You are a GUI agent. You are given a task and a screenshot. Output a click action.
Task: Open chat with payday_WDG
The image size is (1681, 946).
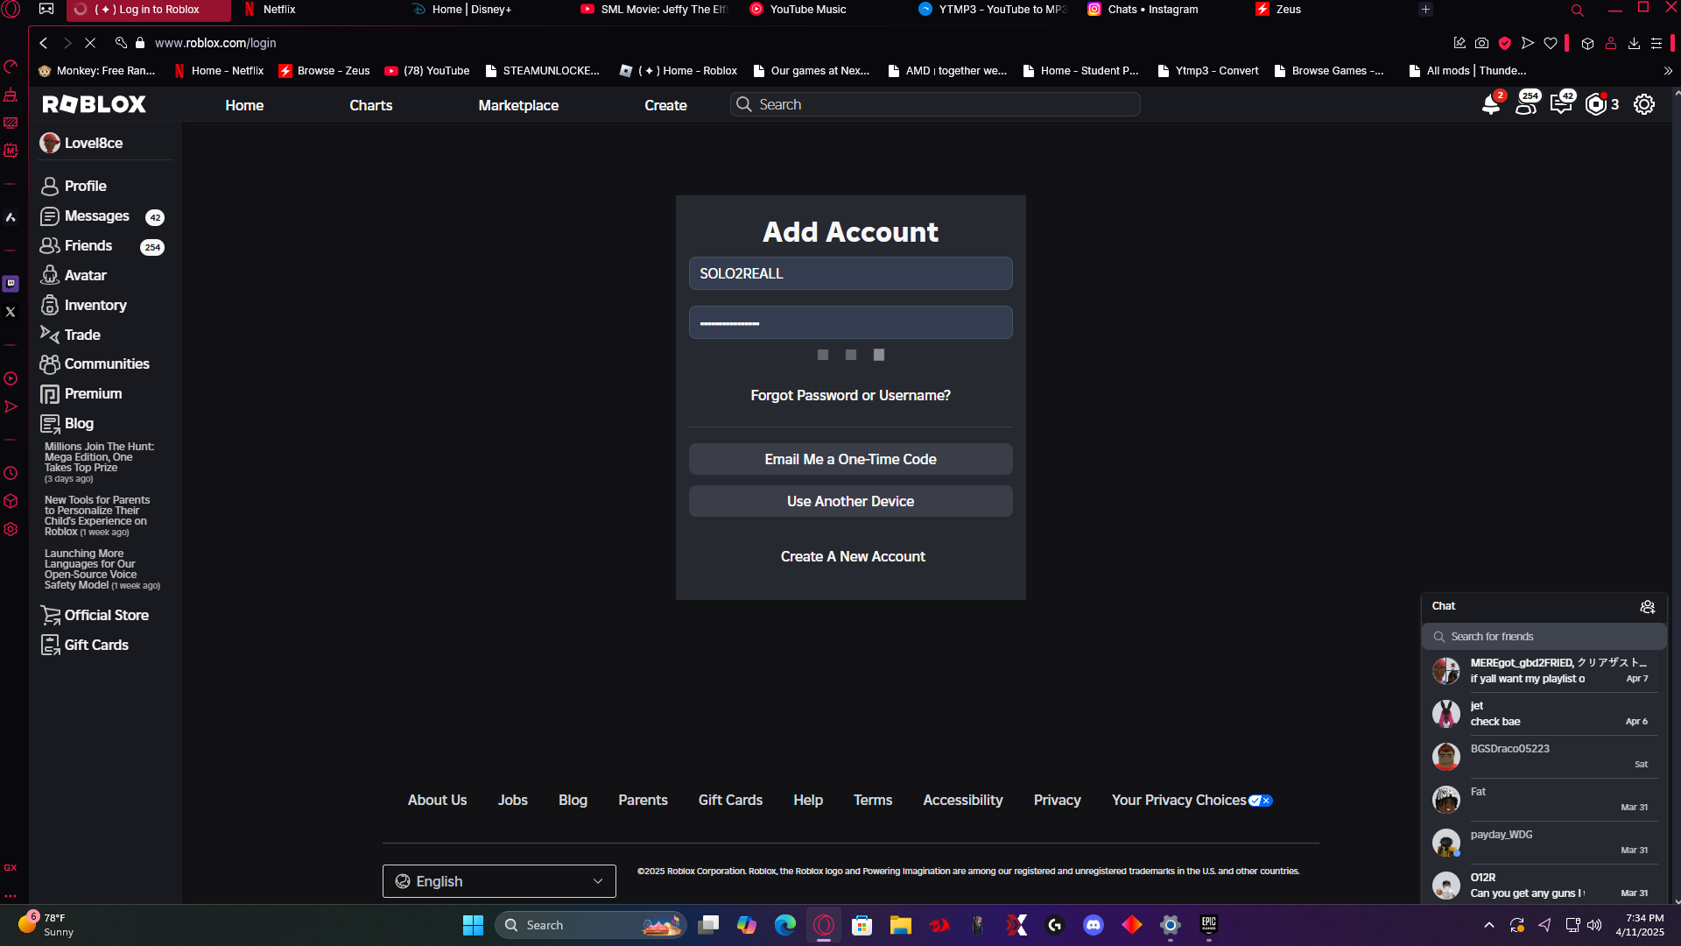coord(1544,842)
